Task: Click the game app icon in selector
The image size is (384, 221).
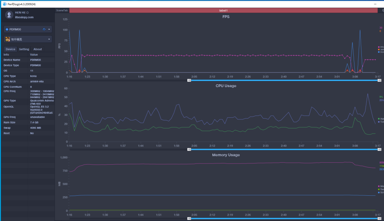Action: (x=8, y=39)
